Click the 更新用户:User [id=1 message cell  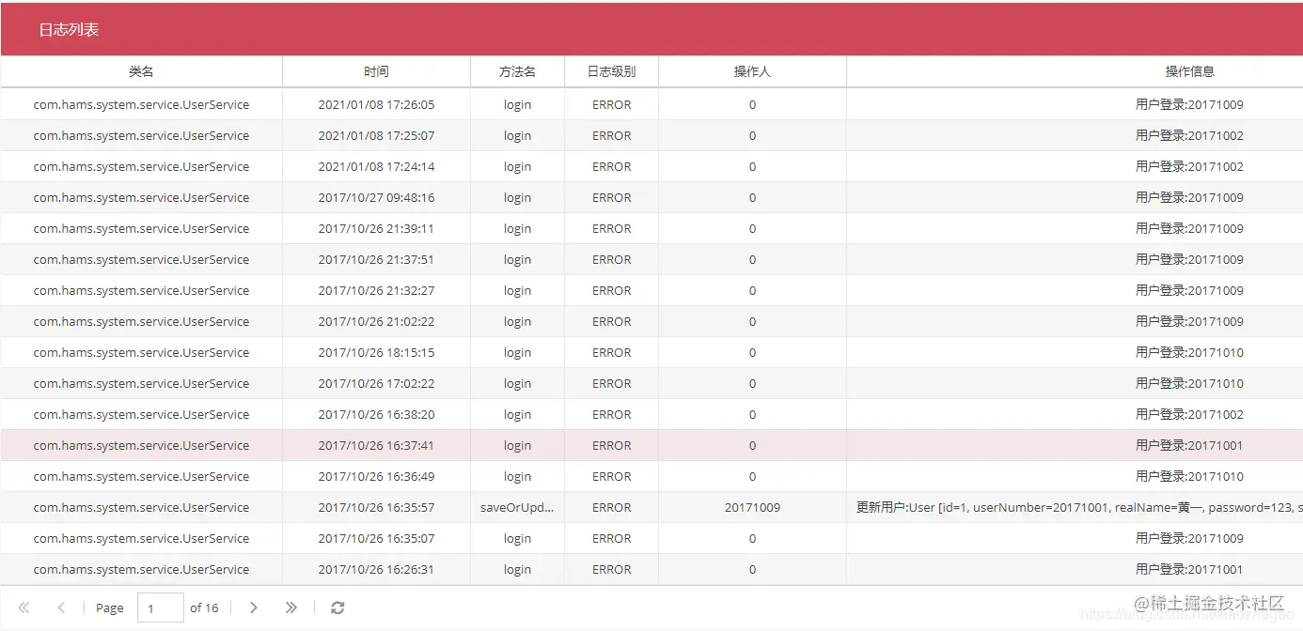pyautogui.click(x=1075, y=507)
